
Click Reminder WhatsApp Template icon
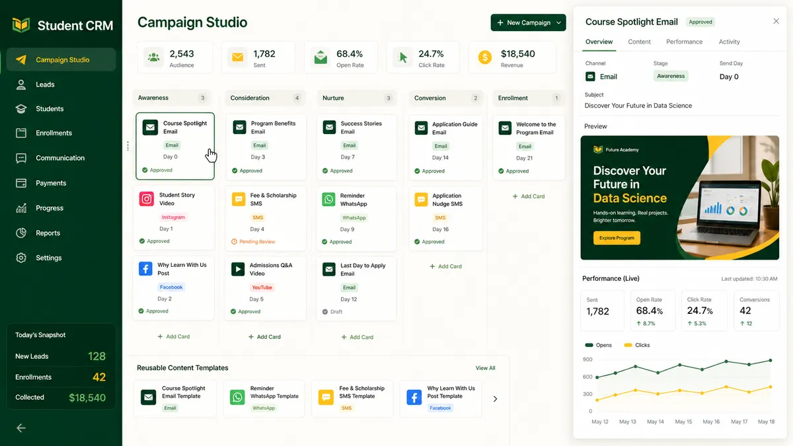click(x=237, y=397)
